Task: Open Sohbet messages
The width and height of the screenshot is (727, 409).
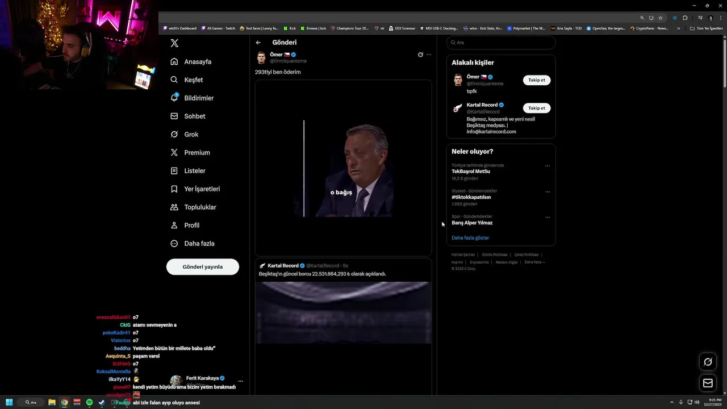Action: coord(187,116)
